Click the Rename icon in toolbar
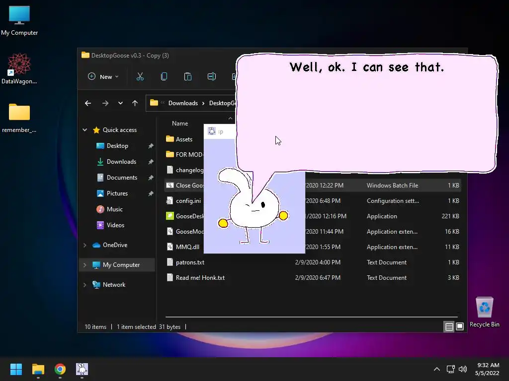The image size is (509, 381). click(x=212, y=77)
